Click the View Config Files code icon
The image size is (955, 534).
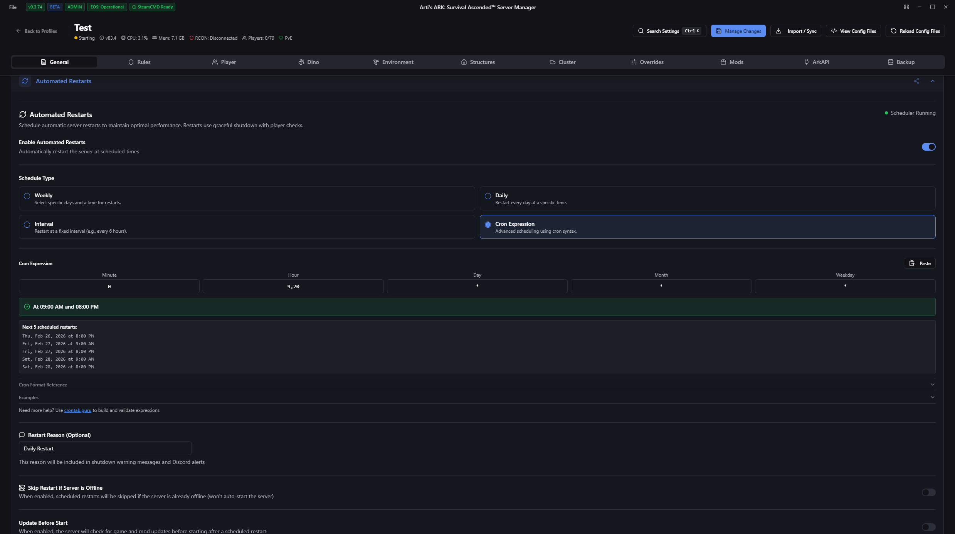tap(834, 31)
